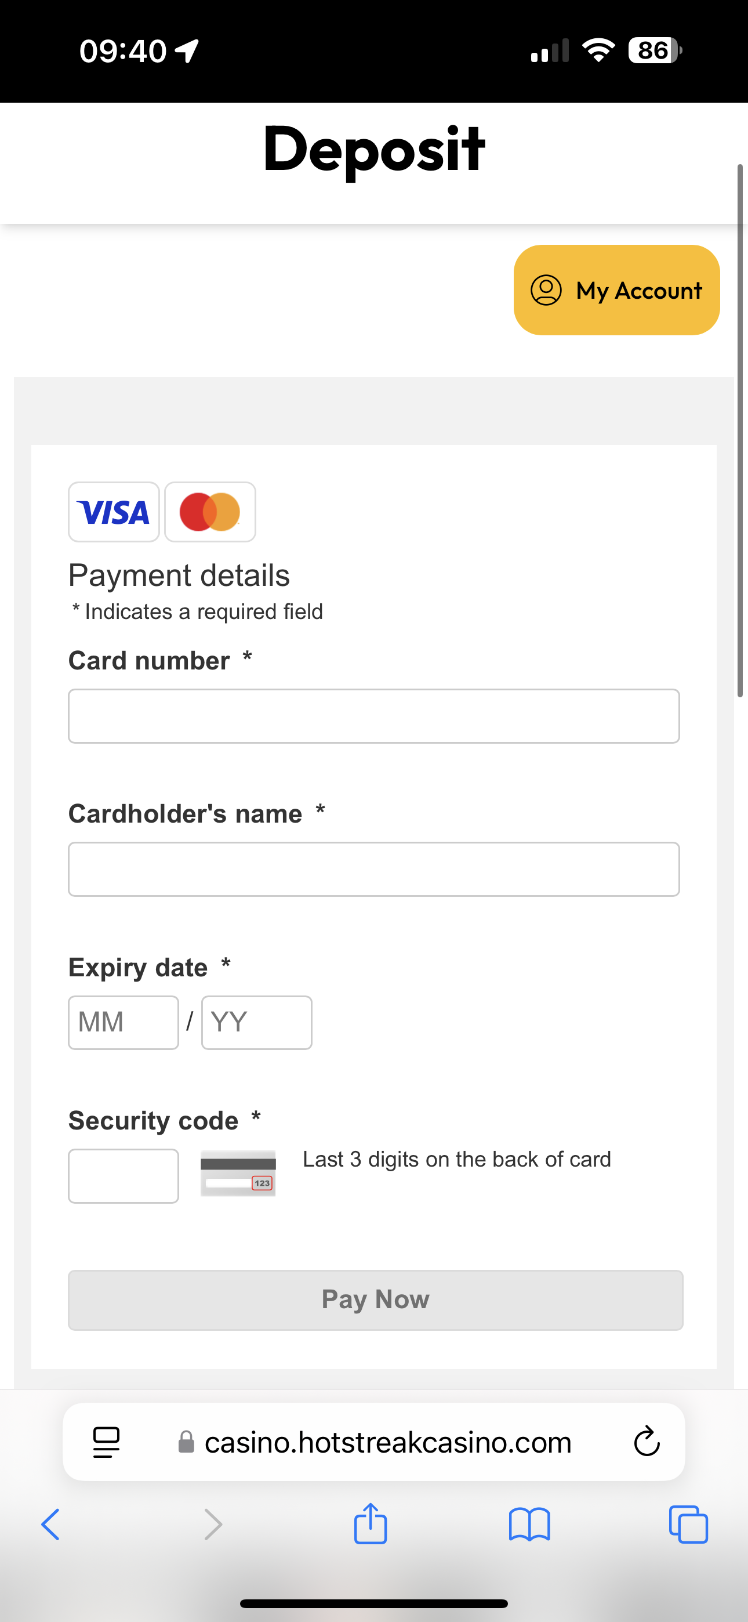Focus the Security code field

[x=124, y=1175]
